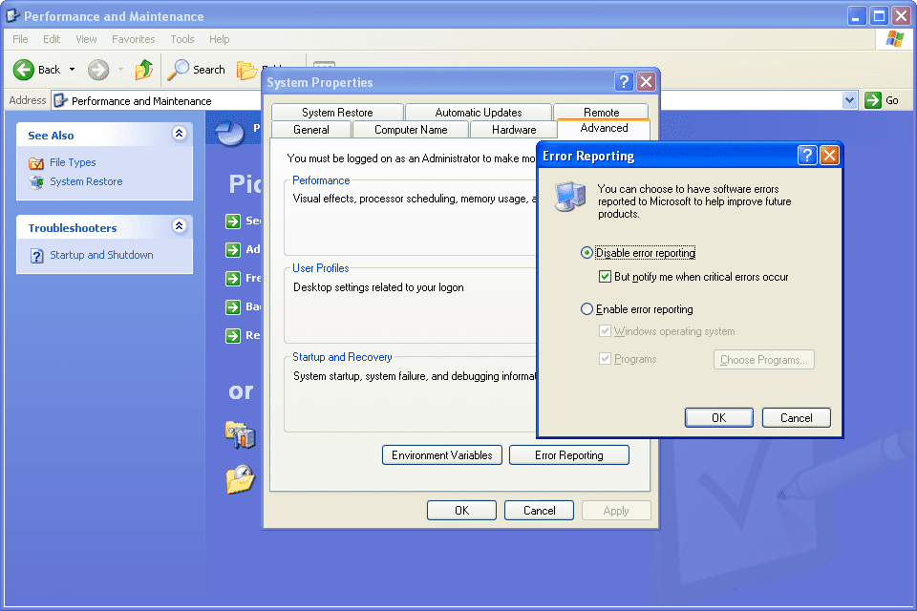
Task: Select the Advanced tab
Action: (x=604, y=128)
